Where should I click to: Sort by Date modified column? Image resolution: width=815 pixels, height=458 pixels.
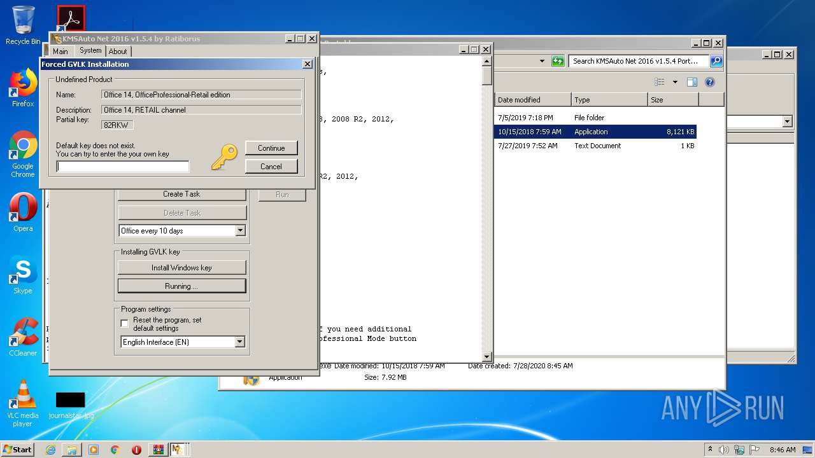point(533,100)
